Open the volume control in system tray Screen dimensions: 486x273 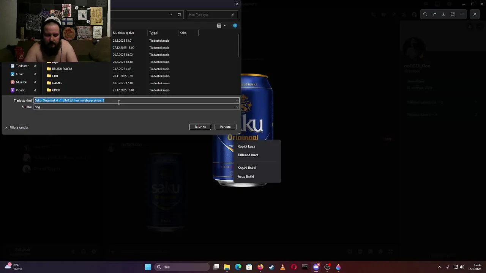pos(462,267)
